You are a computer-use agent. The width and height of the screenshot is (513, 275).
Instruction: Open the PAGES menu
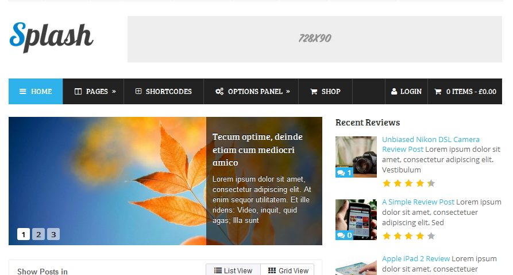pos(93,91)
